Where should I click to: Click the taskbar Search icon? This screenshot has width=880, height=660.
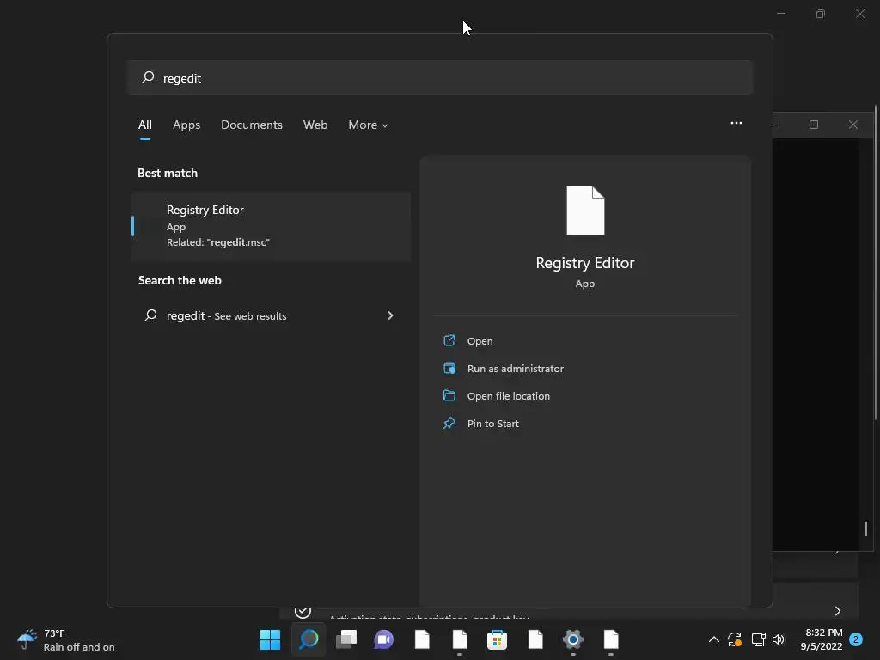tap(309, 639)
